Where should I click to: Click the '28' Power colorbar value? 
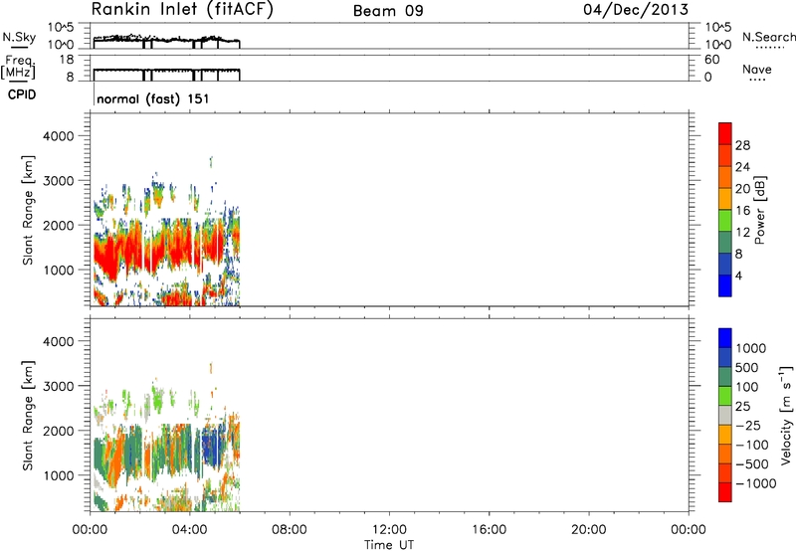tap(742, 145)
